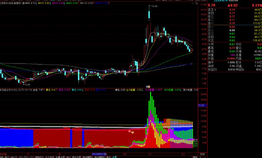This screenshot has width=262, height=158.
Task: Click the MA60: 8.56 value
Action: point(72,3)
